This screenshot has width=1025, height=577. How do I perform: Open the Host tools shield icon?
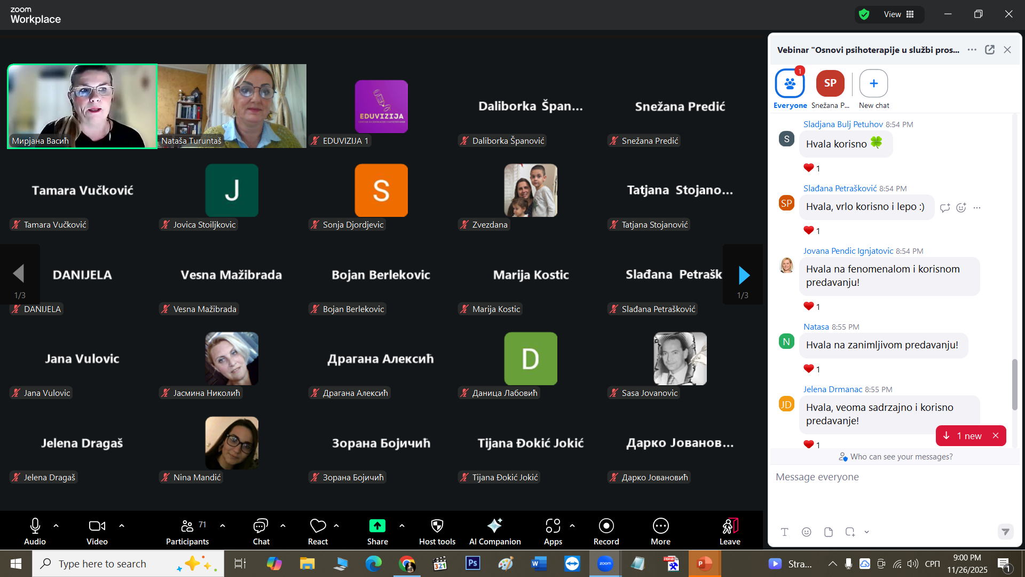(437, 526)
